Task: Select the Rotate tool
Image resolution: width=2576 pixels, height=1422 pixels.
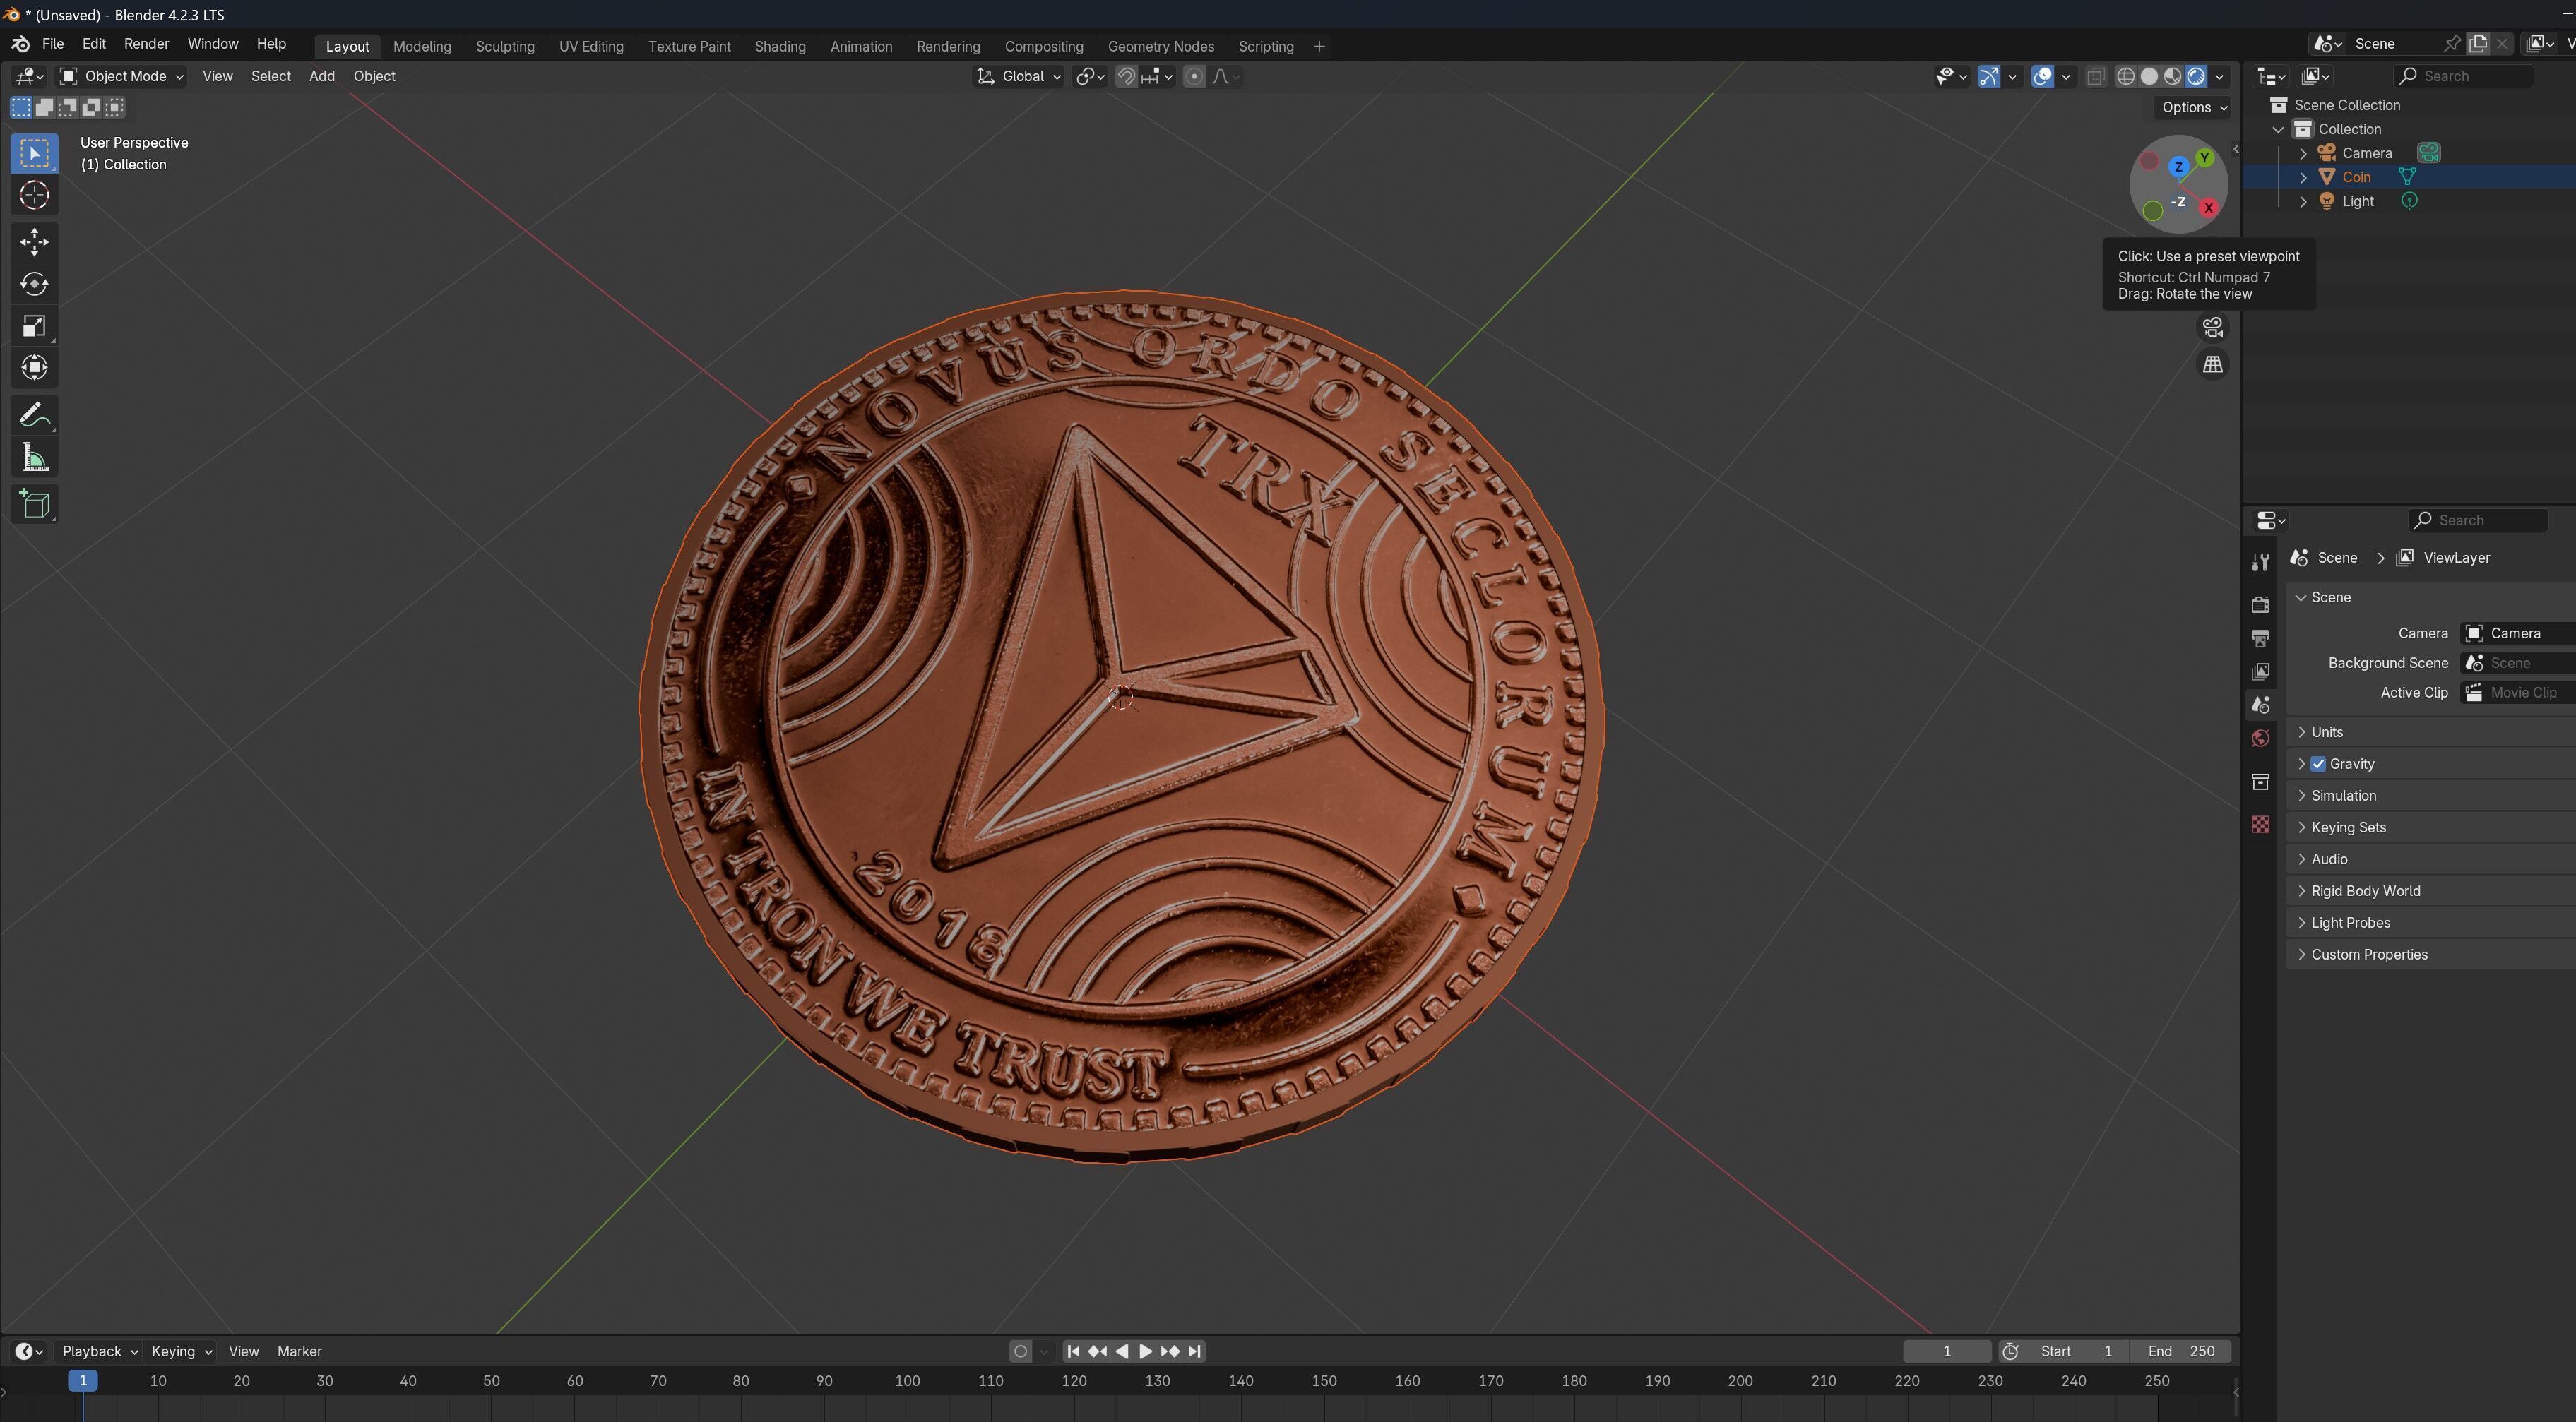Action: pos(34,284)
